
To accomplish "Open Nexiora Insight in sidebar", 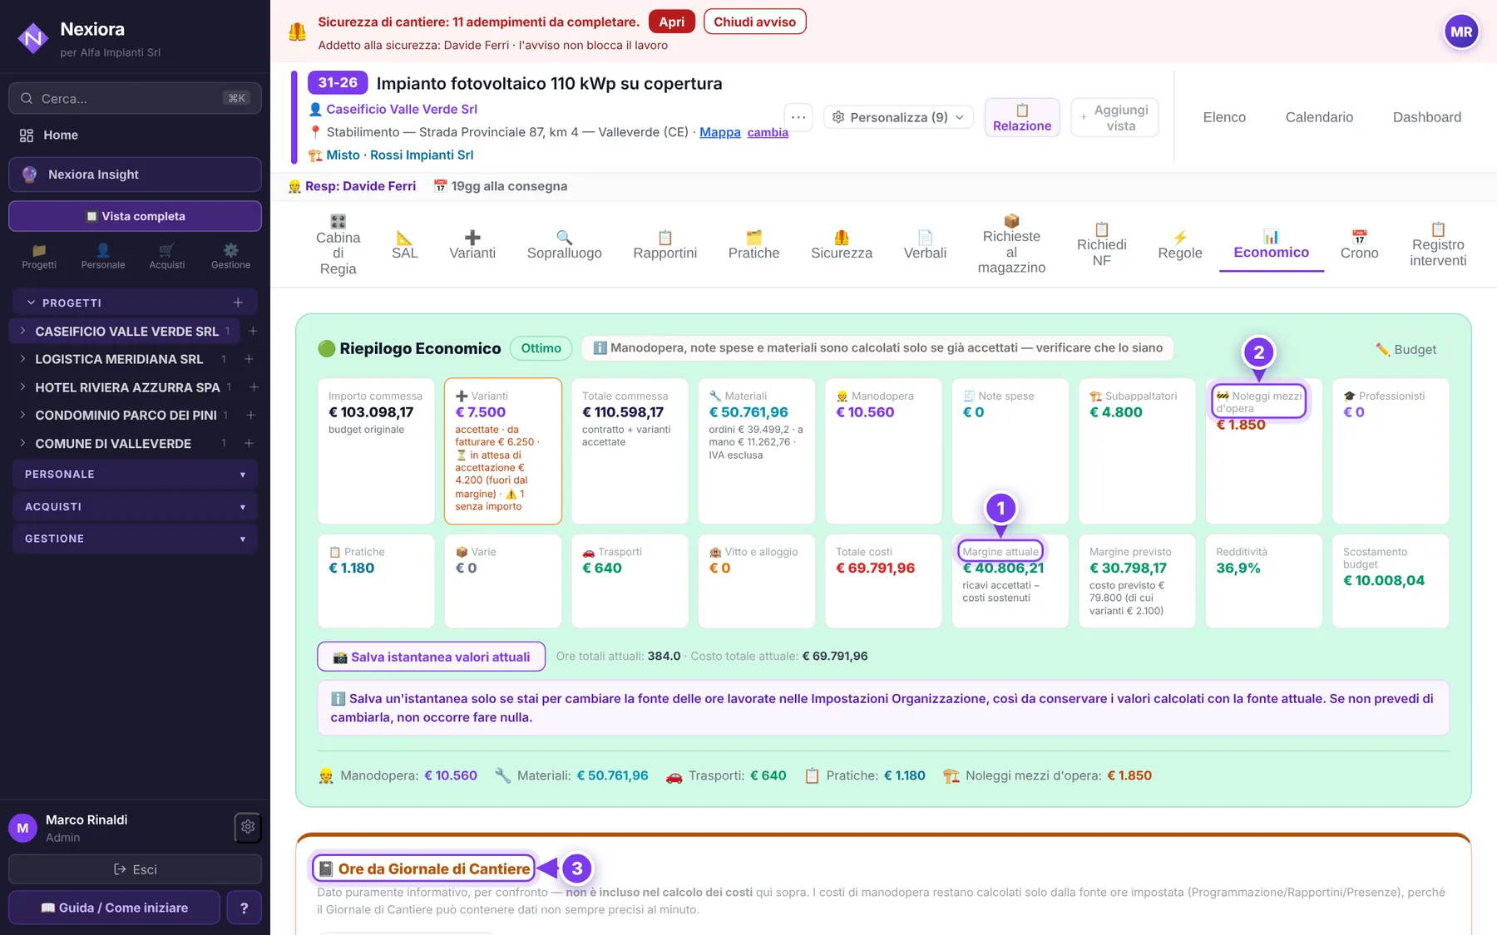I will pos(135,175).
